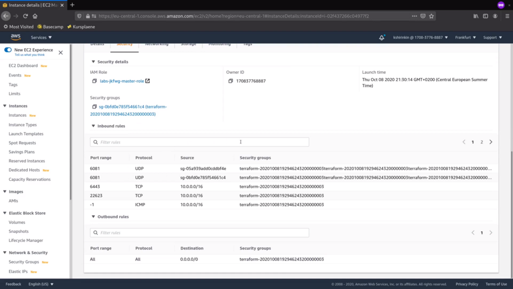Reload the page with refresh icon
This screenshot has height=289, width=513.
(25, 16)
